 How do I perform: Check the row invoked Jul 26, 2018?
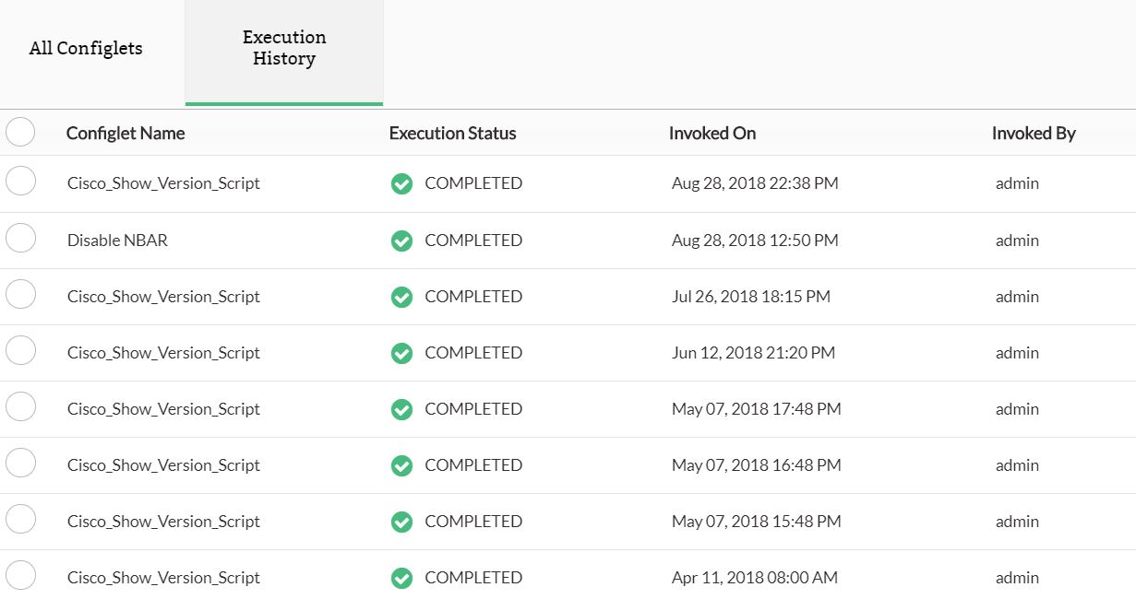[x=20, y=295]
